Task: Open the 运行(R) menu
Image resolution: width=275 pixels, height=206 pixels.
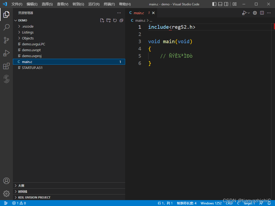Action: [x=94, y=4]
